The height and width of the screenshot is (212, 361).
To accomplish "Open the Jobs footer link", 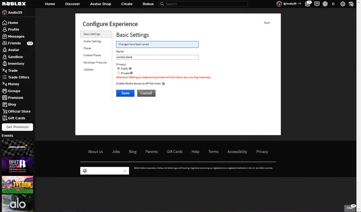I will pos(116,151).
